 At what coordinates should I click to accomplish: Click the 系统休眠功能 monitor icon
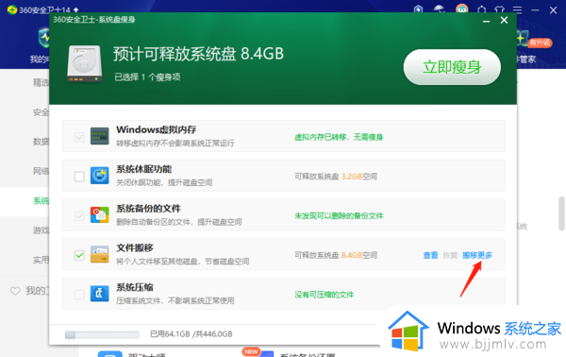(x=100, y=176)
